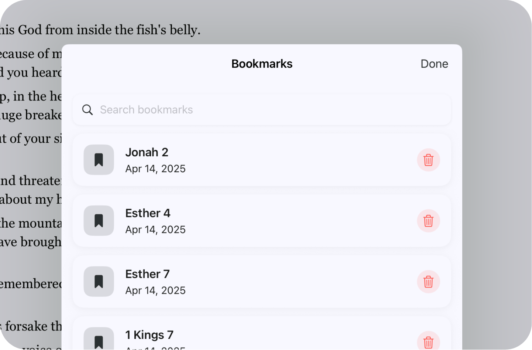This screenshot has height=350, width=532.
Task: Click the Esther 7 bookmark icon
Action: pos(99,282)
